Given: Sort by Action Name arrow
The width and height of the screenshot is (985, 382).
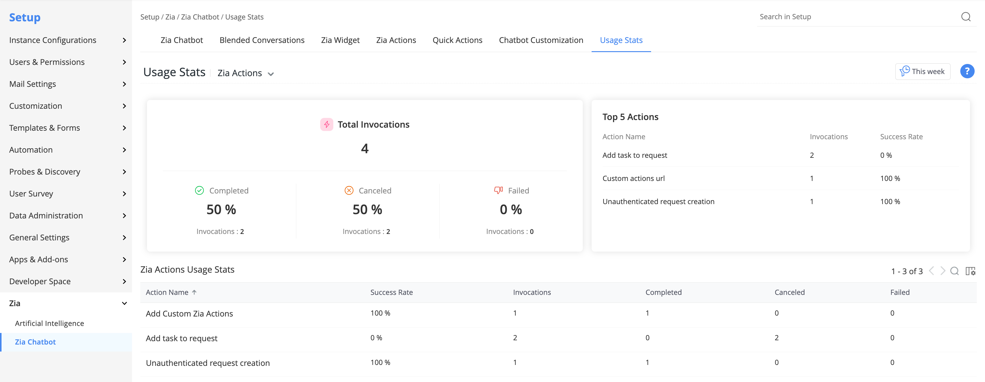Looking at the screenshot, I should pos(194,292).
